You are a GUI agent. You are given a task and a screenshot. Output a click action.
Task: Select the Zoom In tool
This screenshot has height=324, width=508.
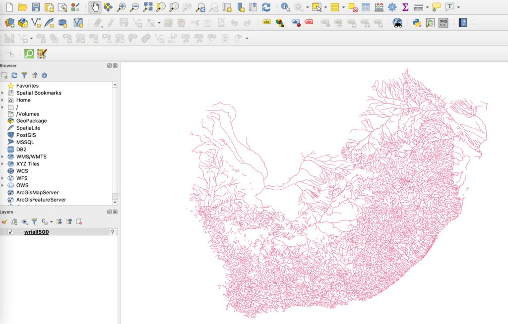point(121,6)
